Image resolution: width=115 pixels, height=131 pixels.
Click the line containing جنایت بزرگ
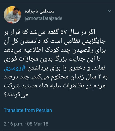coord(52,59)
